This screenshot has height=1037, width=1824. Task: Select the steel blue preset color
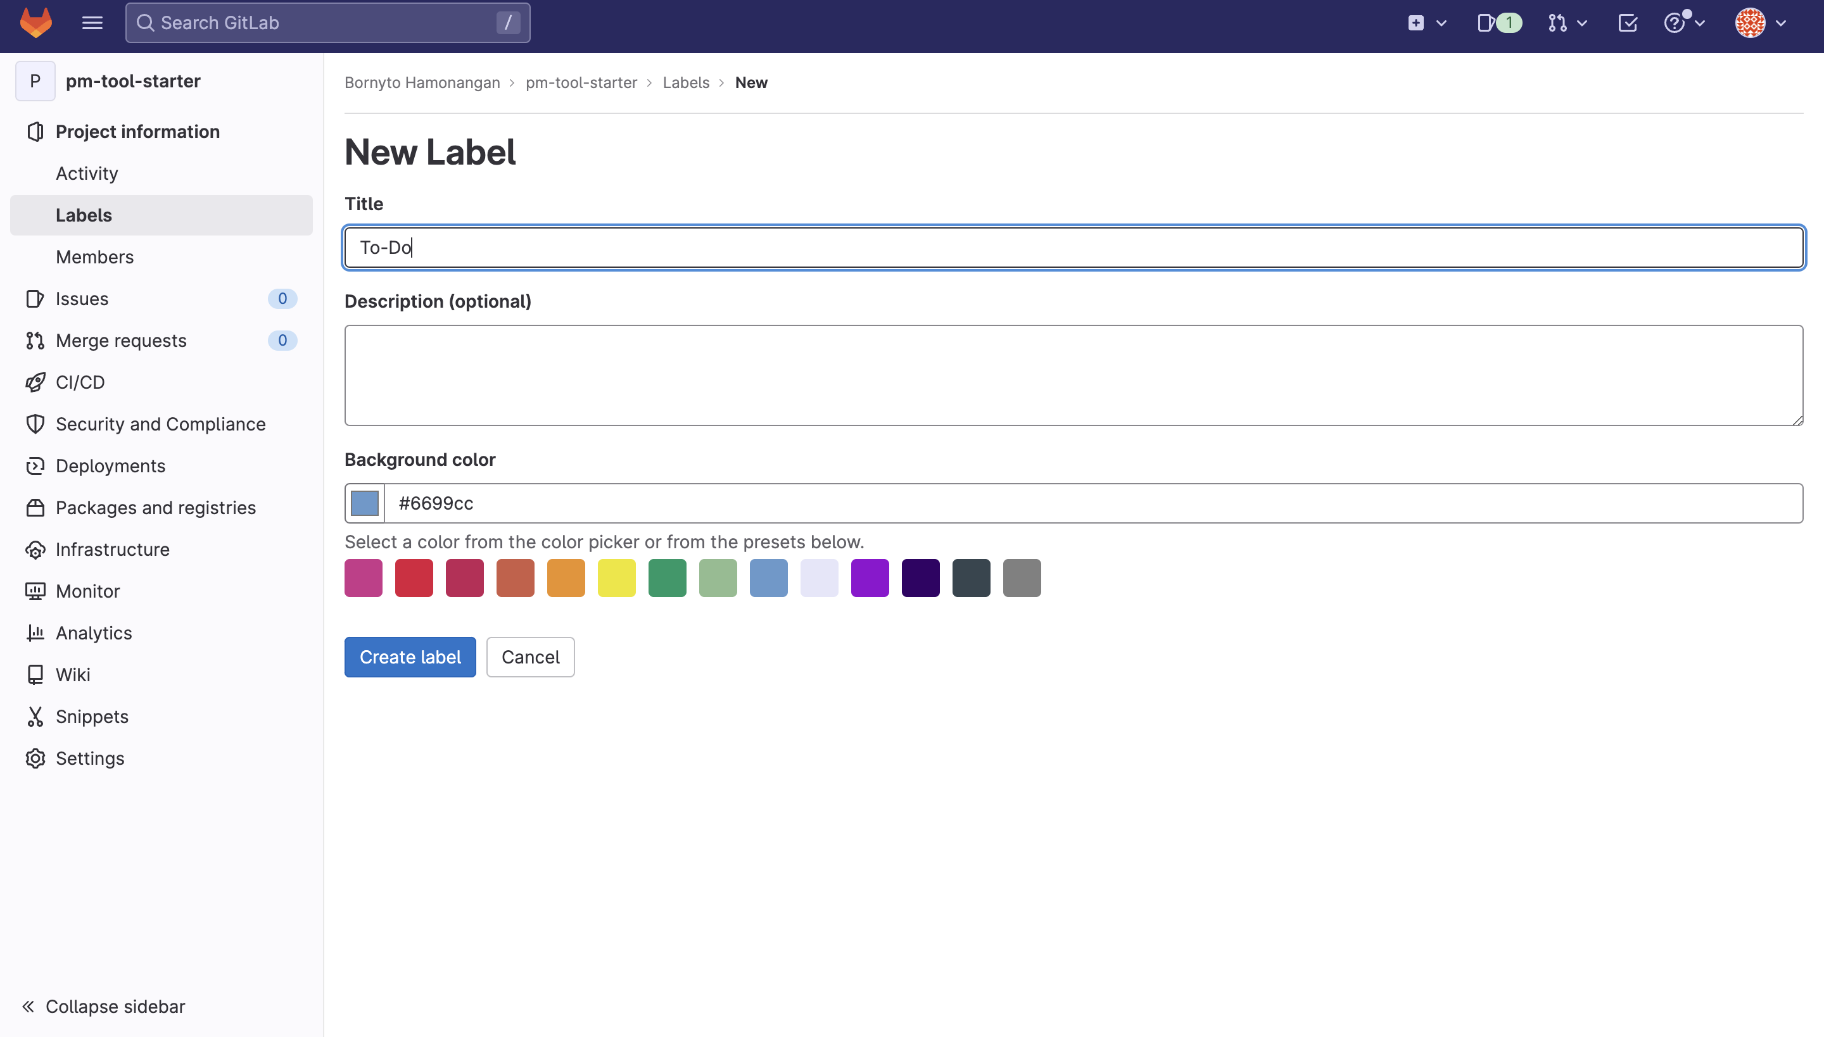click(x=769, y=577)
